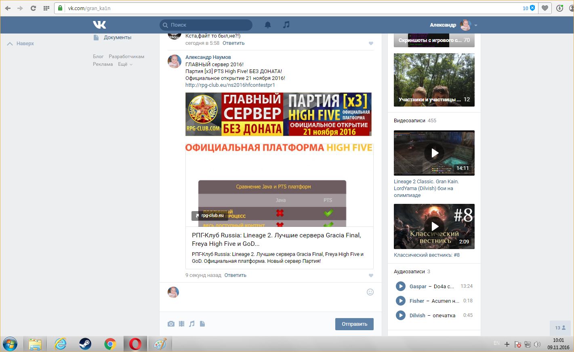Viewport: 574px width, 352px height.
Task: Open the Участники и участницы album
Action: (x=434, y=80)
